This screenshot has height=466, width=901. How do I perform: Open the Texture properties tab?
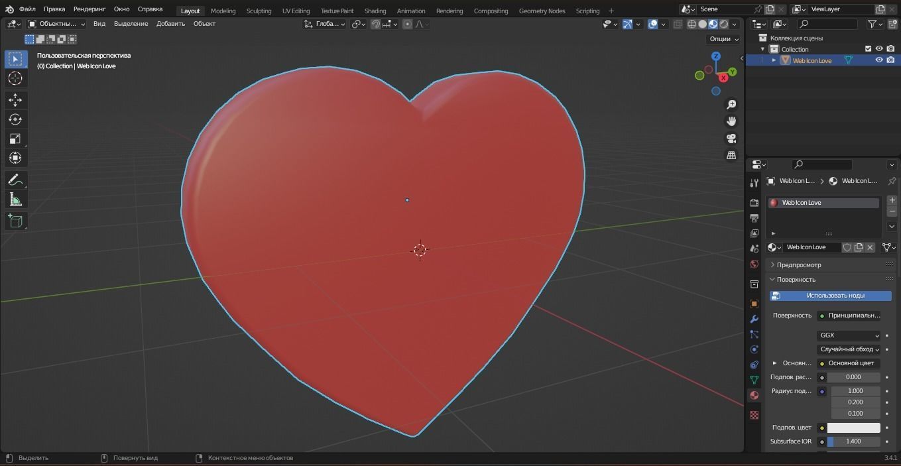click(754, 415)
